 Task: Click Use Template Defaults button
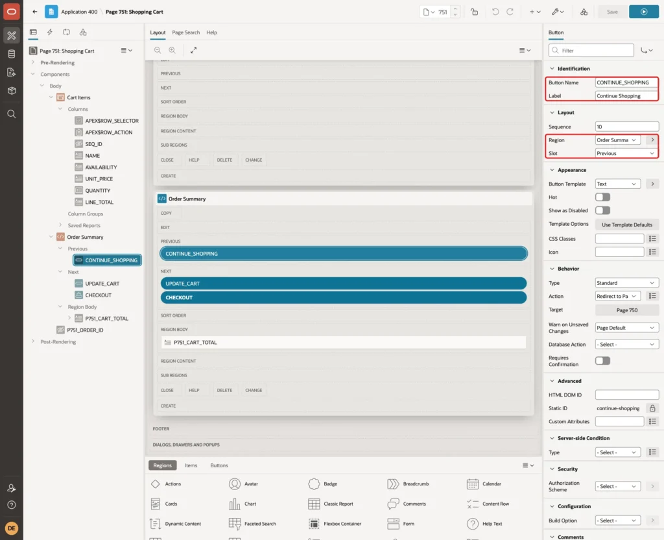pos(627,225)
